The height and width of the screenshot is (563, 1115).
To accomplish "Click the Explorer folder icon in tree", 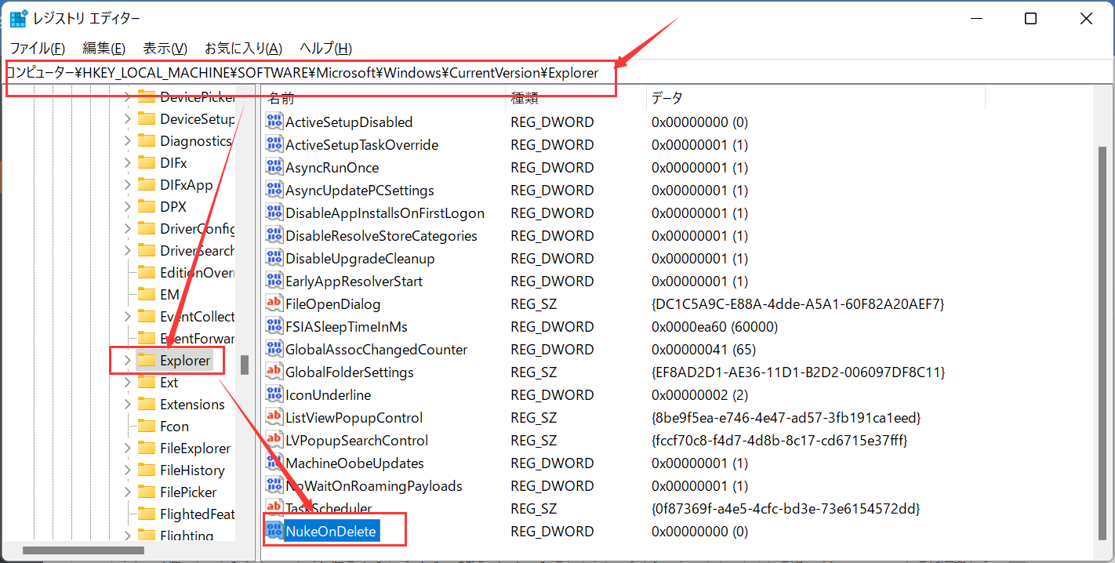I will coord(146,361).
